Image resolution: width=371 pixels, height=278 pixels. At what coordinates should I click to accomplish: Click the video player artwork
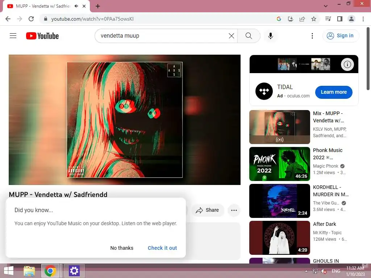(x=125, y=119)
